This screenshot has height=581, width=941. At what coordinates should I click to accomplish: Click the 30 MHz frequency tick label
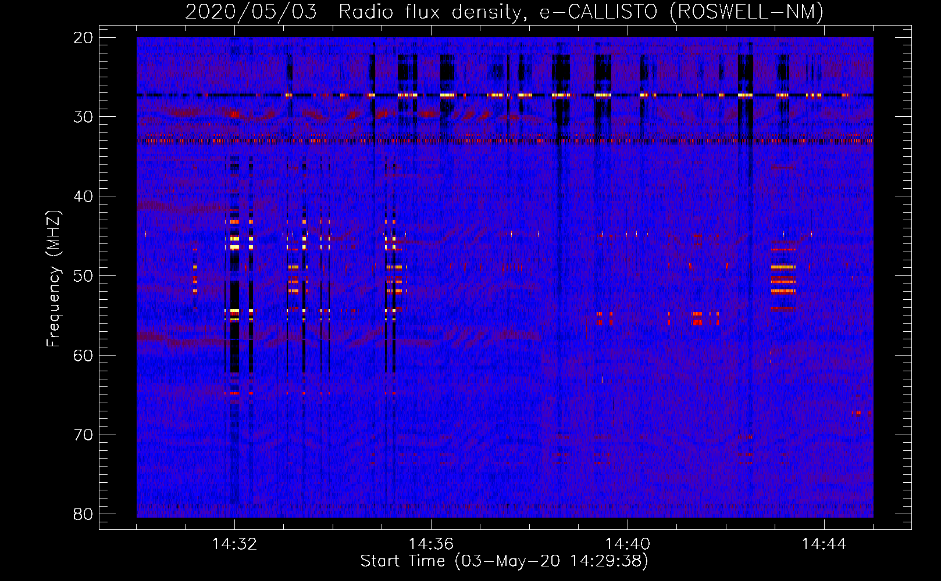pos(84,117)
